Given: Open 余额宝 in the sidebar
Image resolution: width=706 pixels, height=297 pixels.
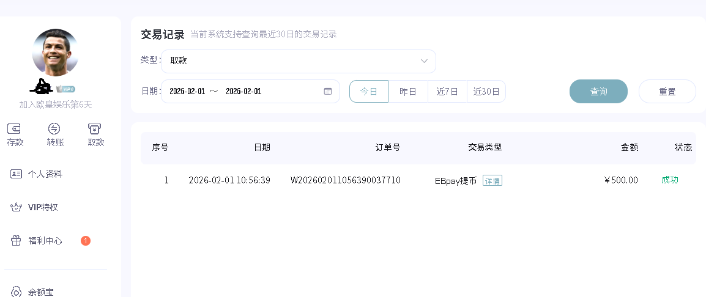Looking at the screenshot, I should [x=40, y=292].
